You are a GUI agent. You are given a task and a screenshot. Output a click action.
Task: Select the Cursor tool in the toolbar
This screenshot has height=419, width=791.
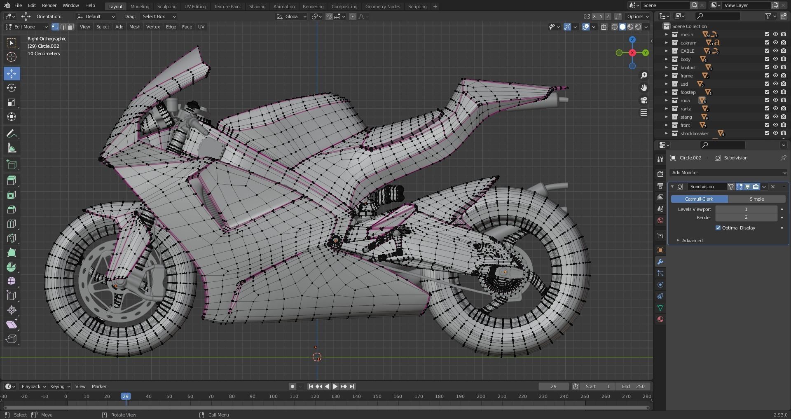coord(12,57)
